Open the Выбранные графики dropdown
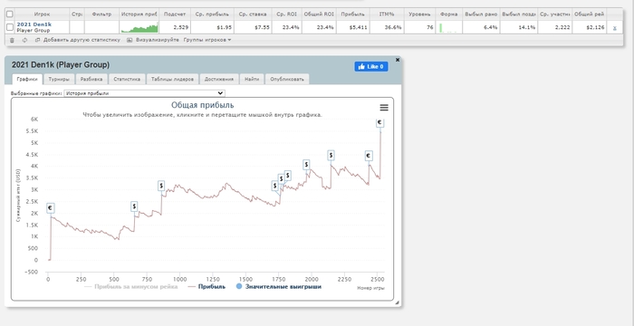 pos(144,93)
